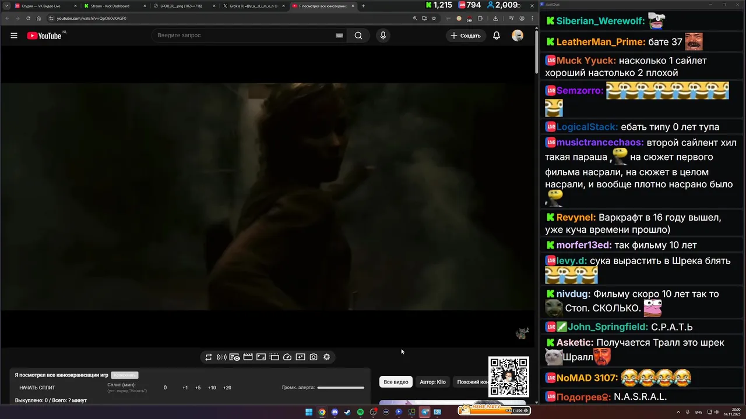The width and height of the screenshot is (746, 419).
Task: Open a new browser tab with plus
Action: click(x=363, y=6)
